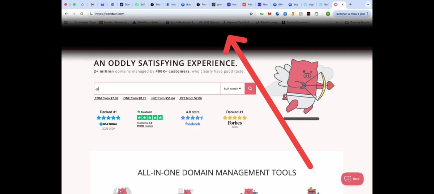Screen dimensions: 434x194
Task: Click Terminer la mise à jour button
Action: (352, 14)
